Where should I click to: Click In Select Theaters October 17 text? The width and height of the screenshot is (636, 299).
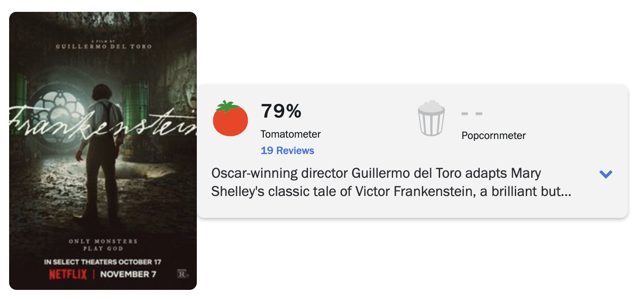[x=103, y=262]
